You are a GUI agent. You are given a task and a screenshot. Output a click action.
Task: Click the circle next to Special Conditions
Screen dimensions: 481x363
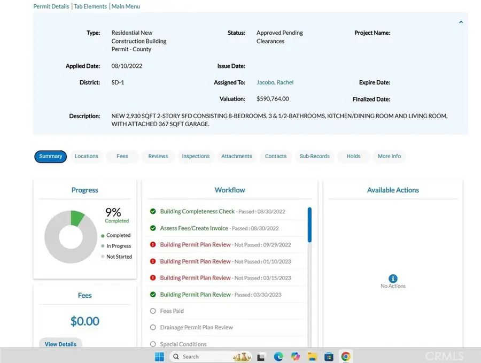tap(153, 344)
